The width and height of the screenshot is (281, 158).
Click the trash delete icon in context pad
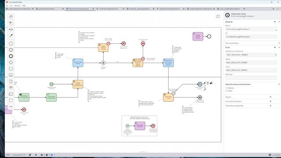click(x=208, y=83)
